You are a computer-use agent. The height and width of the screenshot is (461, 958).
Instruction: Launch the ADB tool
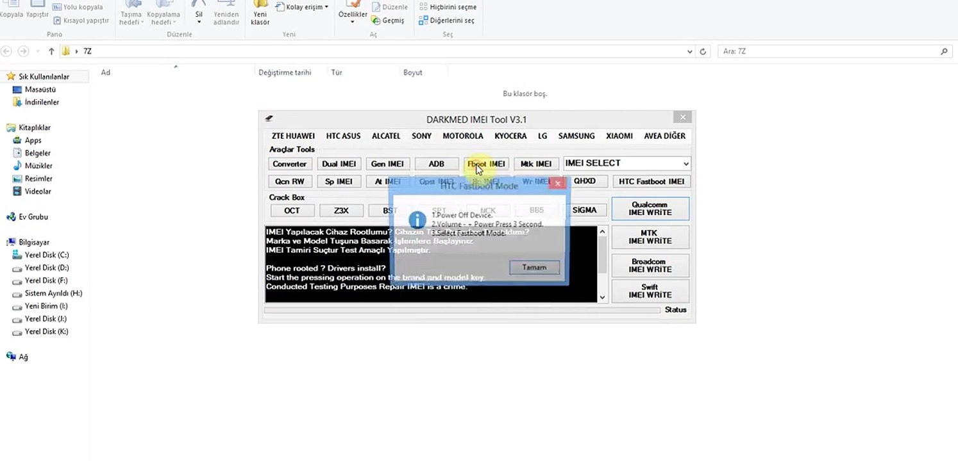(x=437, y=164)
